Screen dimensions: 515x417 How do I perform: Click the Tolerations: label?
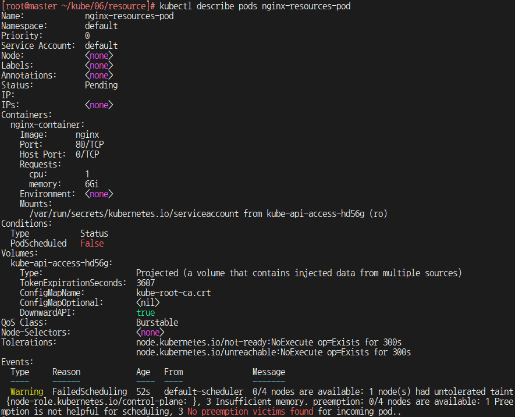point(29,342)
